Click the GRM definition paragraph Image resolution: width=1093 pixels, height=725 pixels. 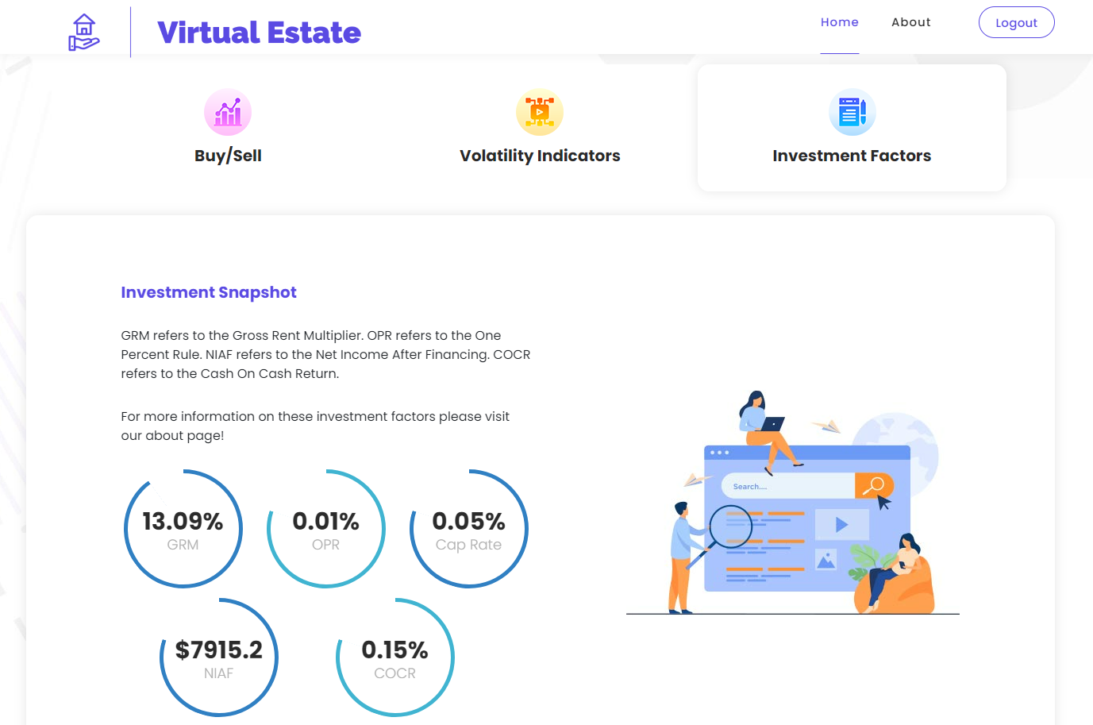point(325,354)
